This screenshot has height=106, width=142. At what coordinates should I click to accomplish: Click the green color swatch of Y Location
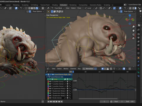tap(48, 84)
